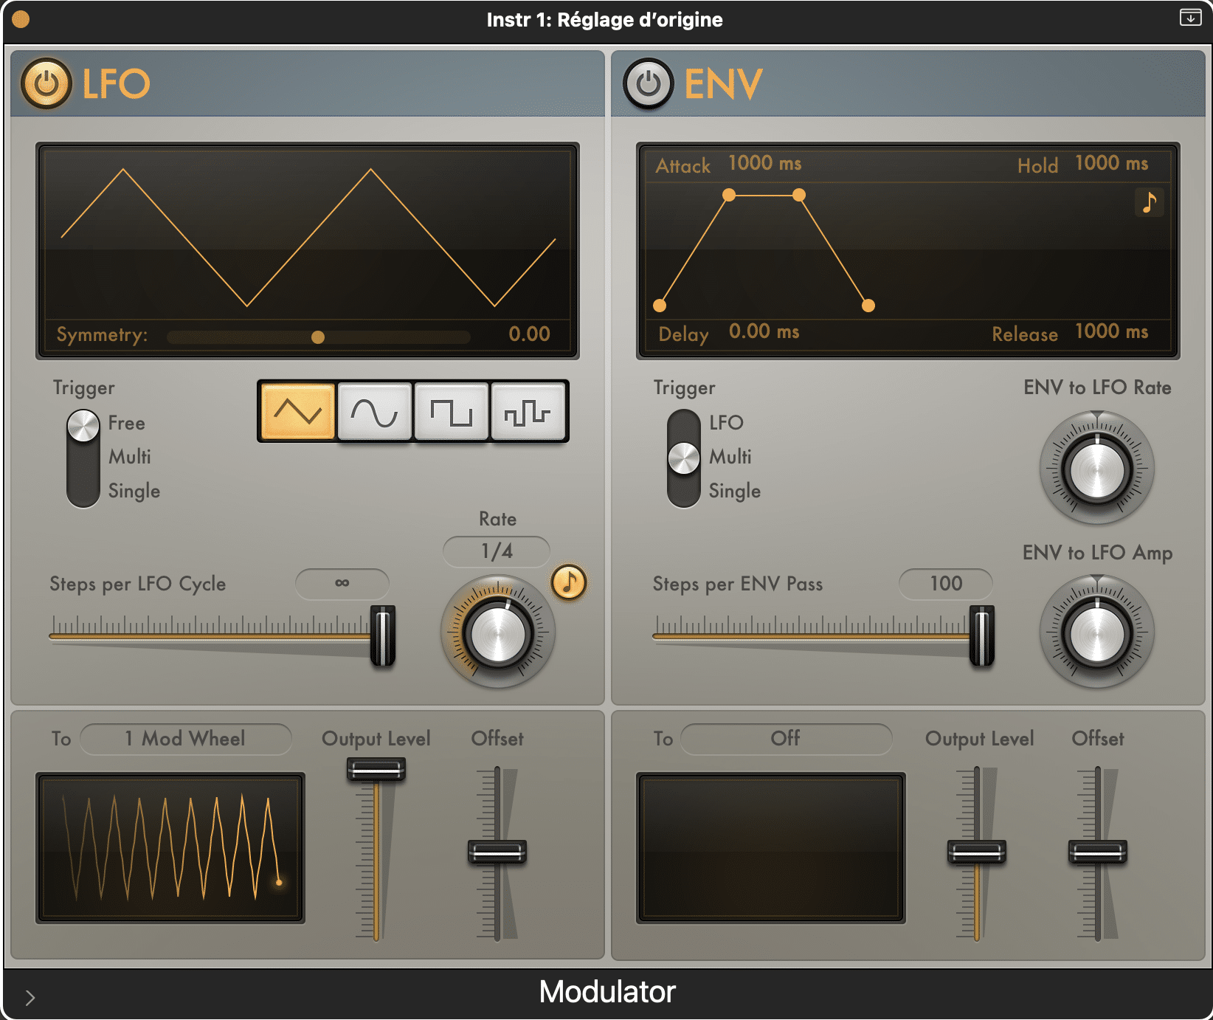The image size is (1213, 1020).
Task: Click the LFO Output Level fader
Action: 376,770
